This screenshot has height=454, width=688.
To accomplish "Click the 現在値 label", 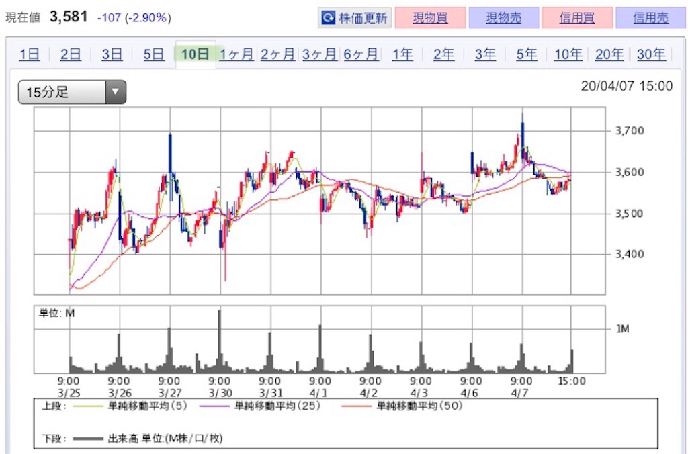I will tap(23, 17).
